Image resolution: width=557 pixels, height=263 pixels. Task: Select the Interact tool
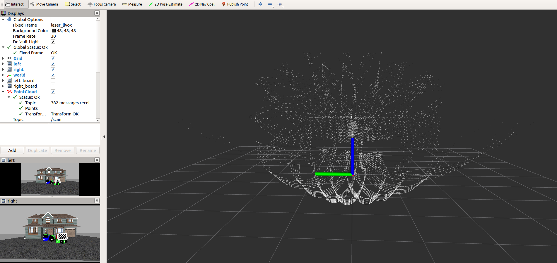(x=14, y=4)
